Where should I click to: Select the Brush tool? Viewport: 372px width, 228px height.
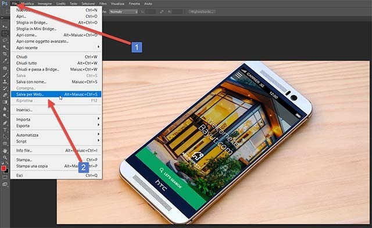pos(5,75)
